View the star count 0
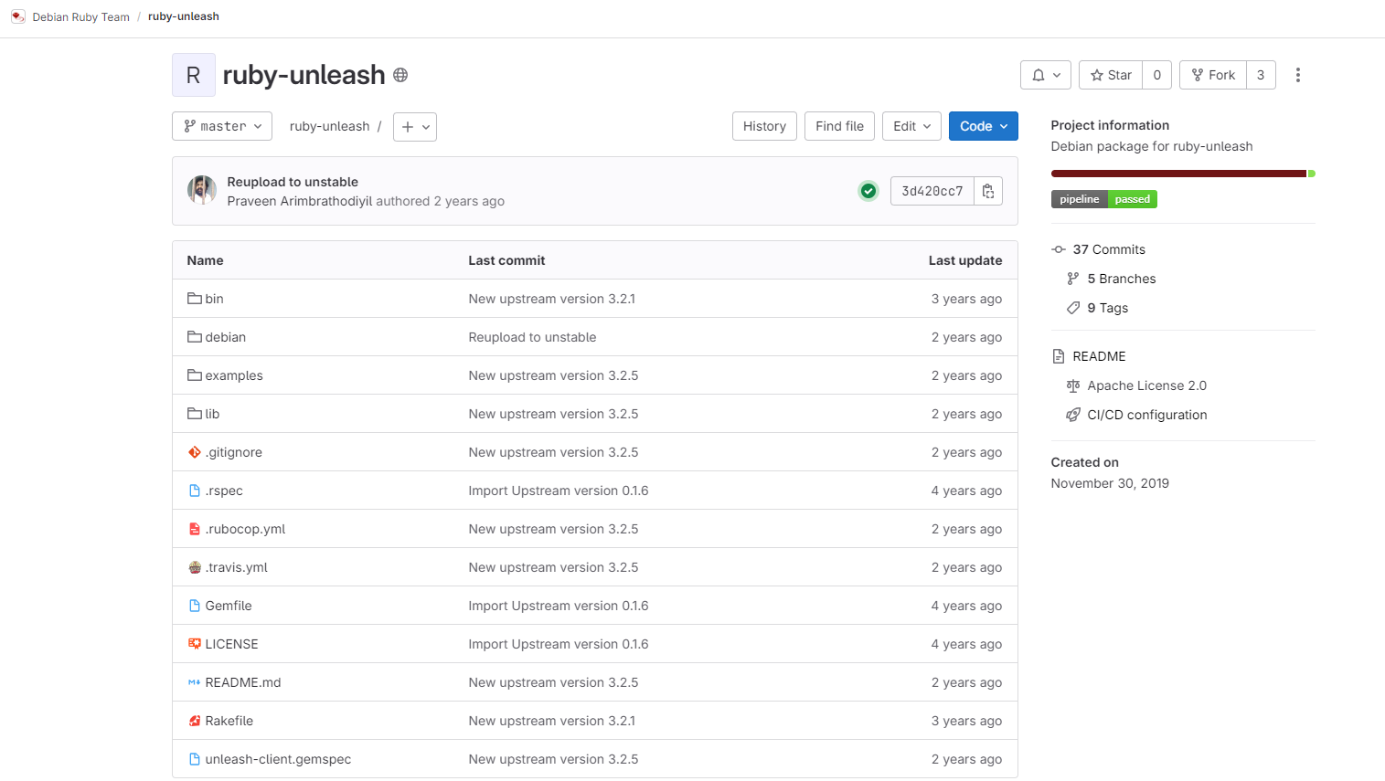 (x=1157, y=75)
